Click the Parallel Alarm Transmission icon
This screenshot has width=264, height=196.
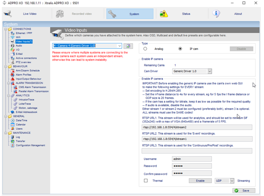(x=15, y=91)
